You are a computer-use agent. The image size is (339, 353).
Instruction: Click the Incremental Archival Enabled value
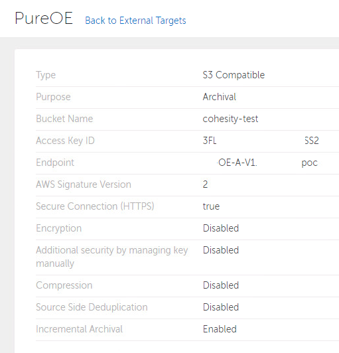pos(220,329)
